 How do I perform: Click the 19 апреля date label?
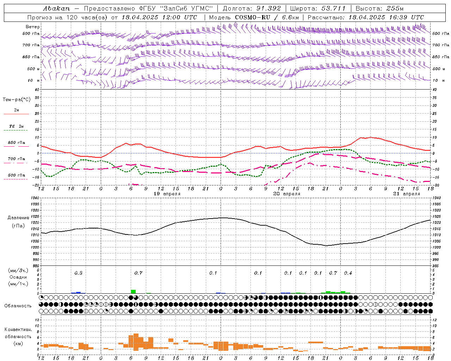(167, 194)
